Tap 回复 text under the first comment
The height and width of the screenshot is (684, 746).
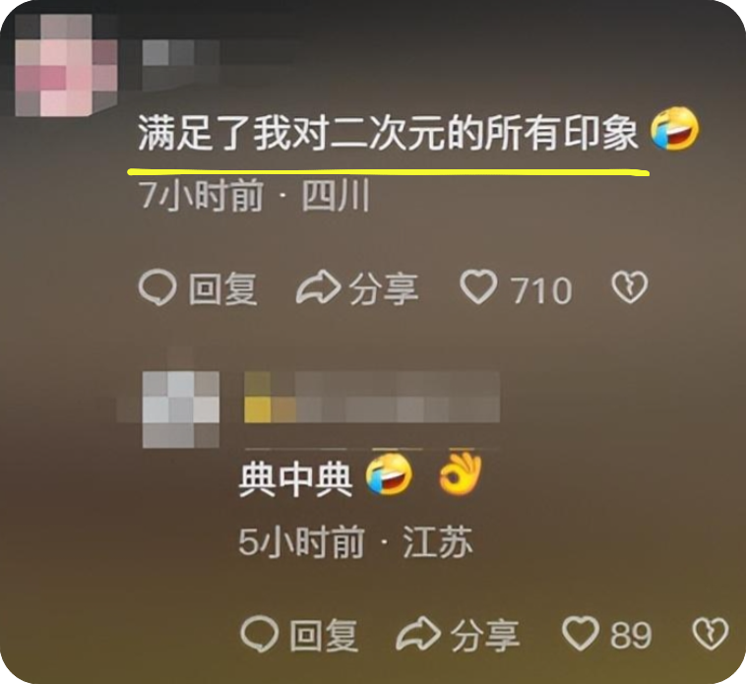pos(223,288)
